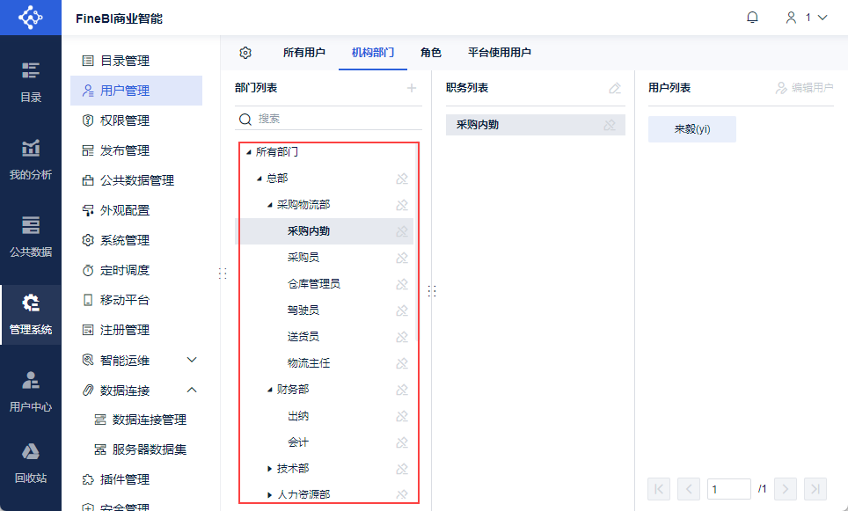The height and width of the screenshot is (511, 848).
Task: Open 公共数据 in the left sidebar
Action: click(x=31, y=237)
